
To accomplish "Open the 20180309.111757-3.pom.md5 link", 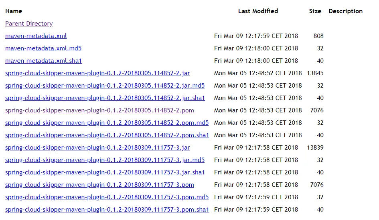I will coord(107,197).
